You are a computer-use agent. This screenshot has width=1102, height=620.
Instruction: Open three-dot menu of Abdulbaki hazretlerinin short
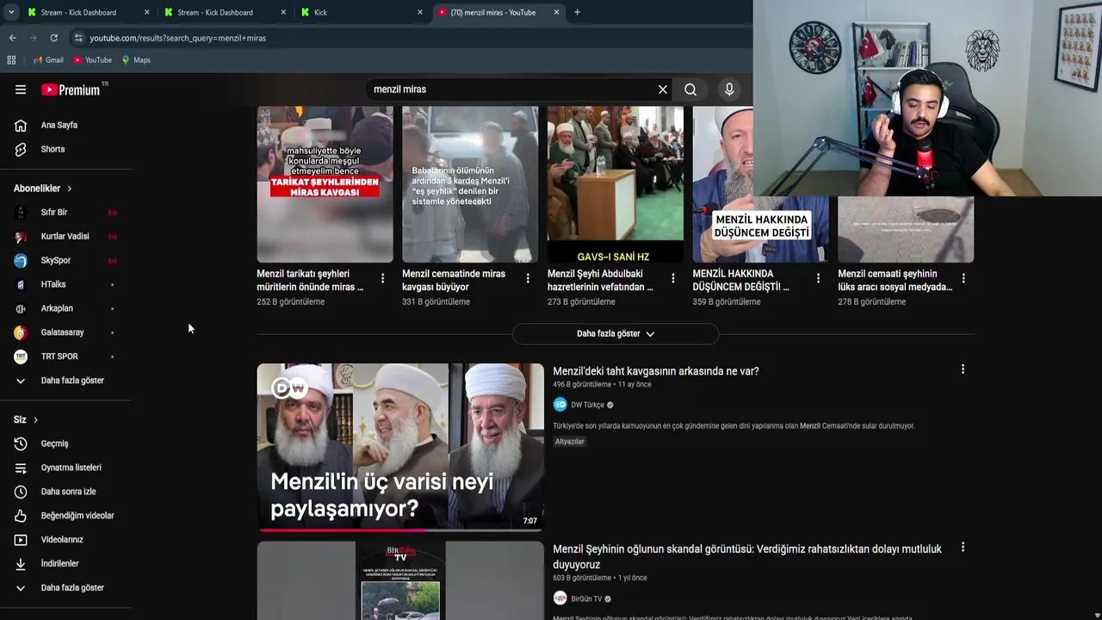click(673, 278)
